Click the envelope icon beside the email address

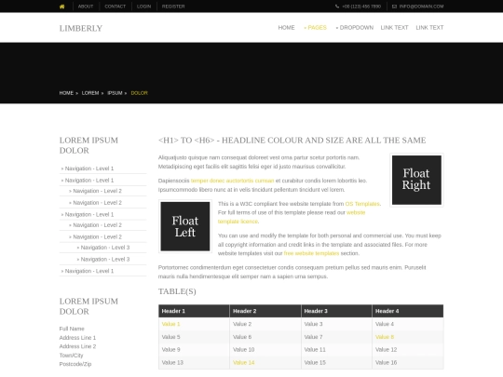[394, 7]
